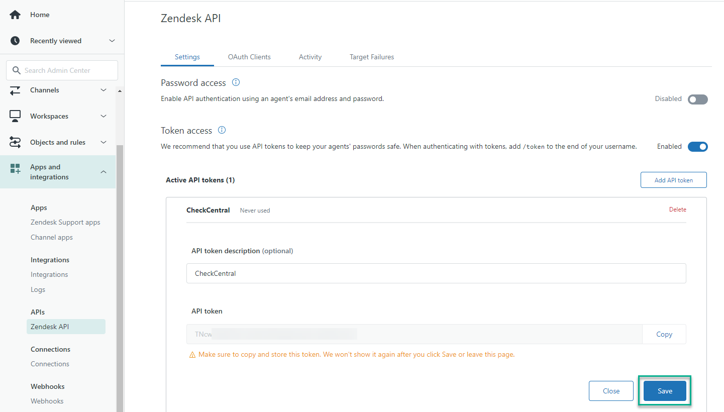Open the Password access info icon
Screen dimensions: 724x412
[236, 82]
